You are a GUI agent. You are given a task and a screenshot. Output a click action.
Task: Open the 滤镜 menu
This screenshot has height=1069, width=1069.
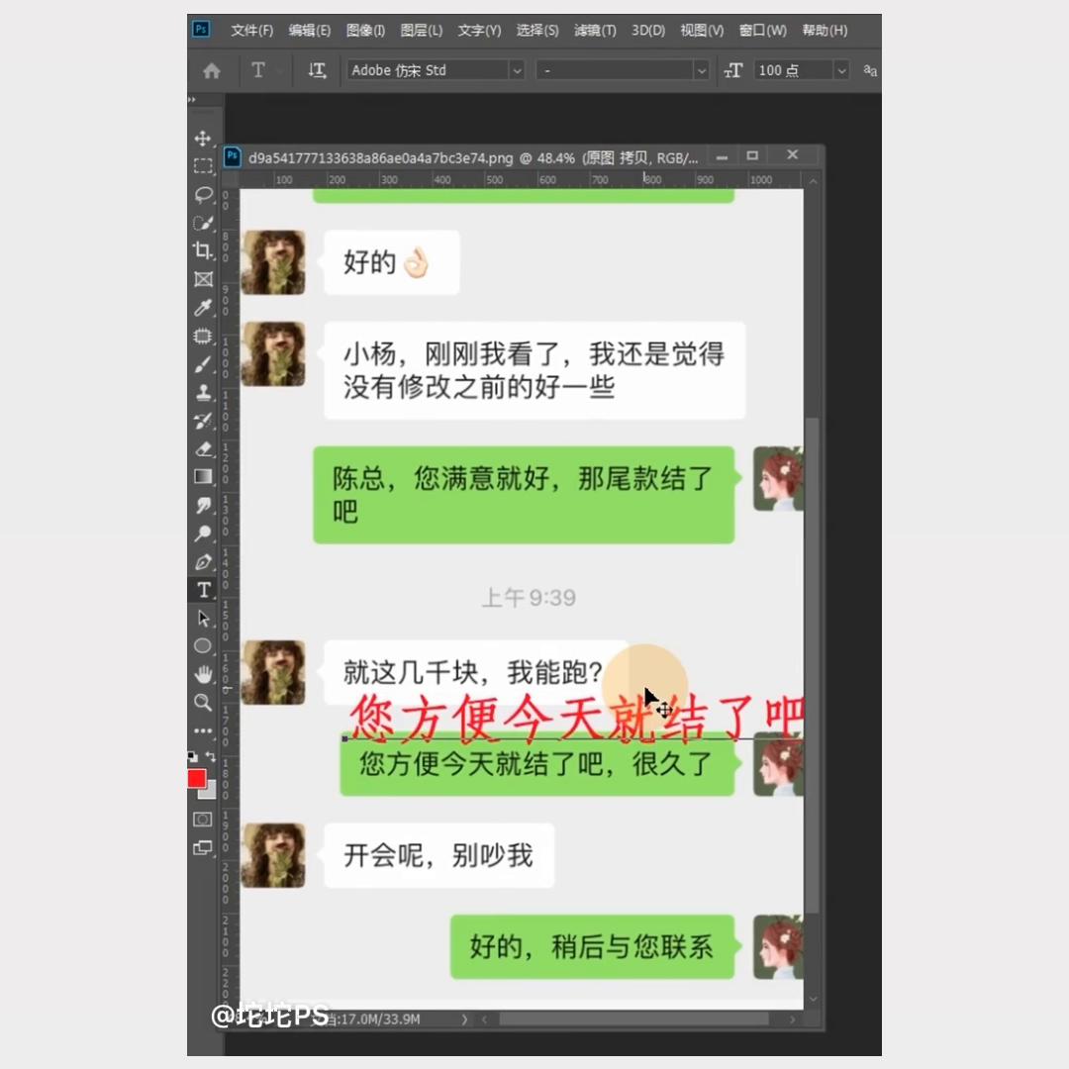click(x=595, y=31)
